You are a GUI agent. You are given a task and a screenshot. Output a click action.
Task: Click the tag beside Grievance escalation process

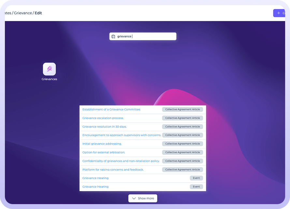click(182, 118)
